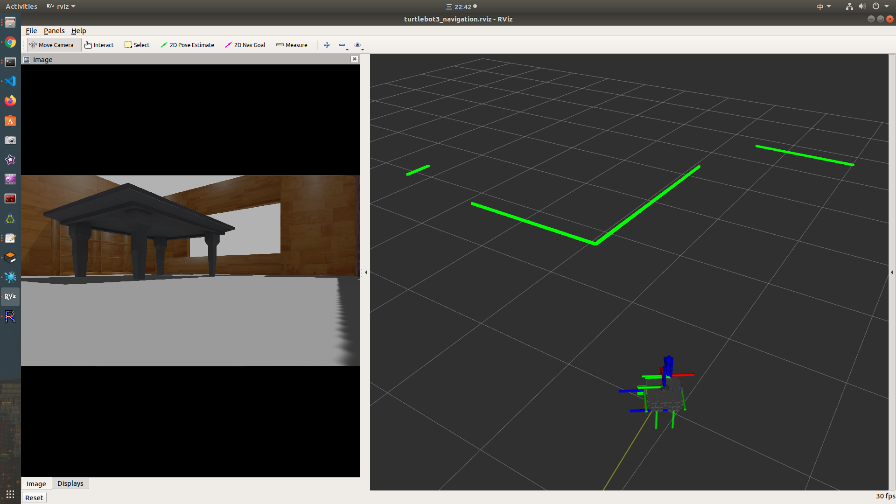Switch to the Displays tab
This screenshot has width=896, height=504.
click(x=70, y=483)
